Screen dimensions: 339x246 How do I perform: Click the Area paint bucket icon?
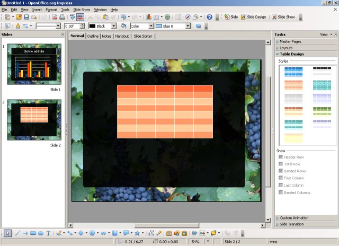[x=123, y=26]
